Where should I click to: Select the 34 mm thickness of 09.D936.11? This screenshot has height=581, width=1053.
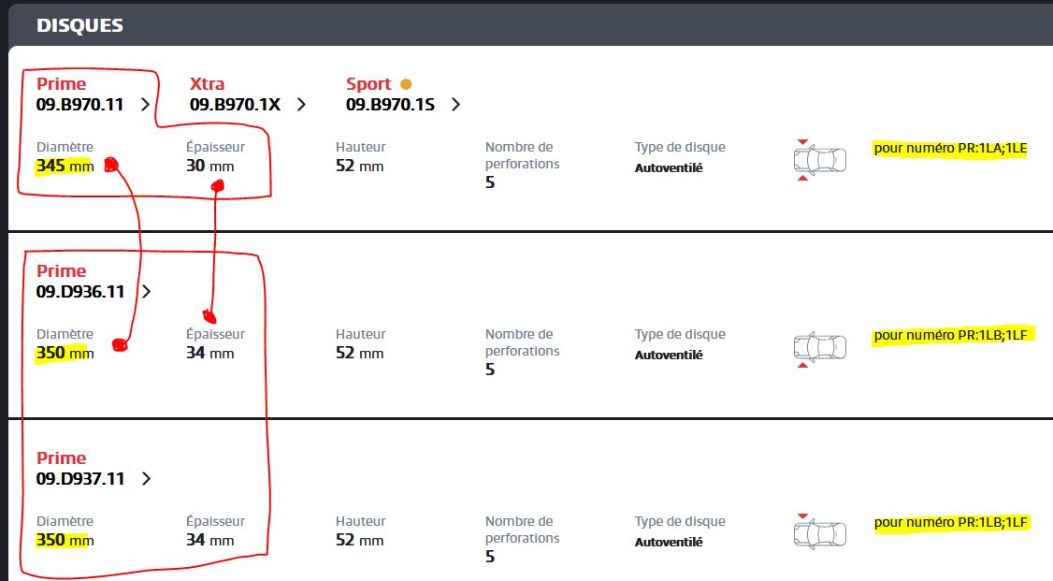pos(210,354)
